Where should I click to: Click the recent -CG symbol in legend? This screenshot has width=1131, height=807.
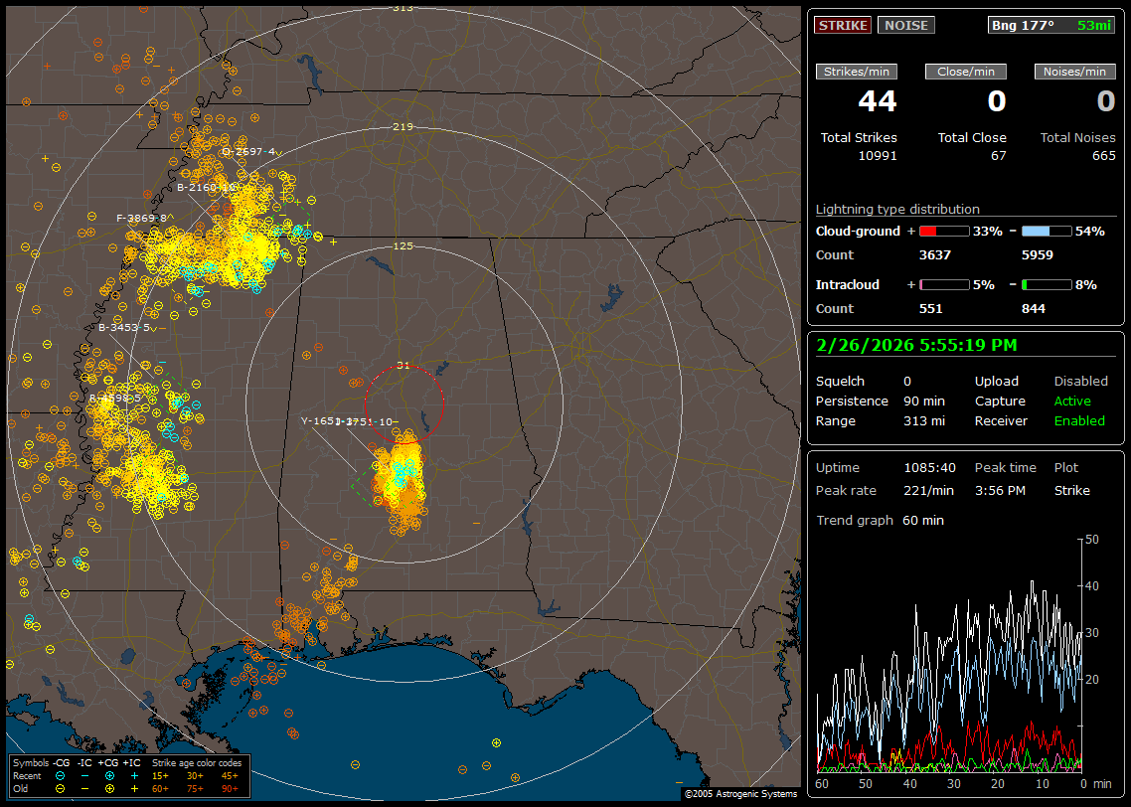pos(60,775)
